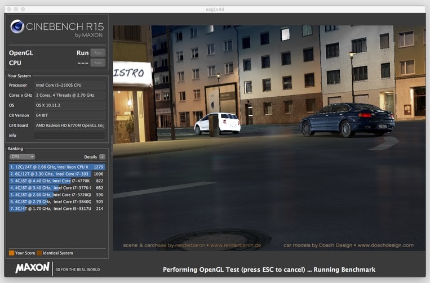The height and width of the screenshot is (283, 430).
Task: Click the orange Your Score legend swatch
Action: [12, 253]
